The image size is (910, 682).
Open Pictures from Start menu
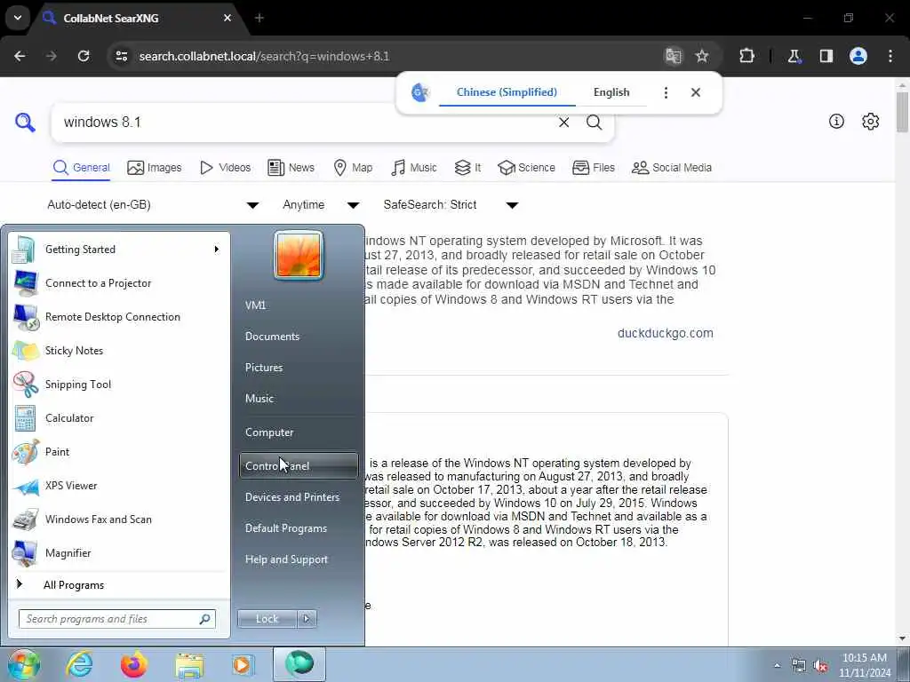pos(299,368)
